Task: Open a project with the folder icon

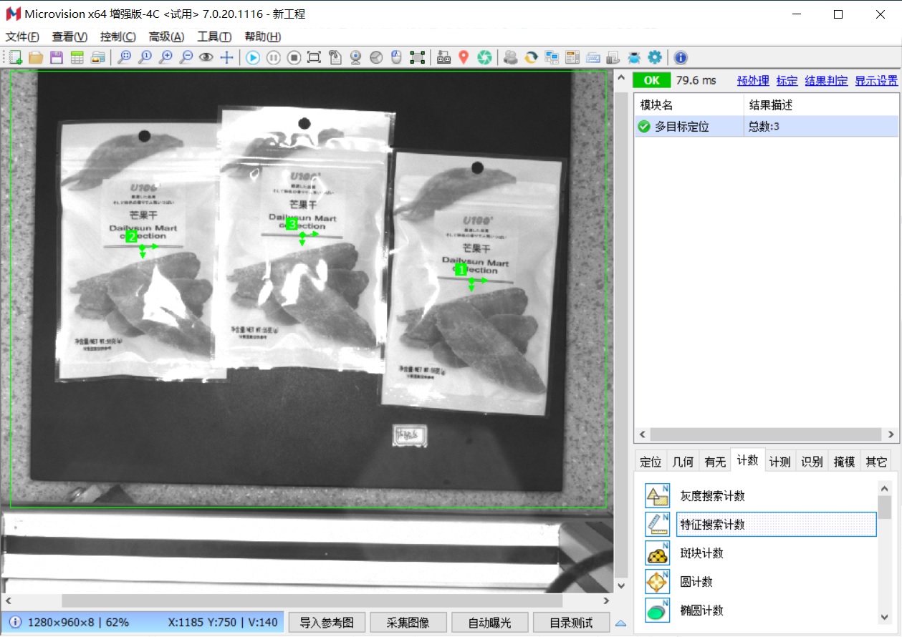Action: click(x=36, y=58)
